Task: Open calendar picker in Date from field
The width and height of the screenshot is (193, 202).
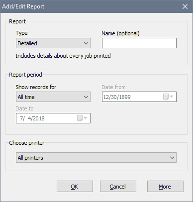Action: [x=168, y=97]
